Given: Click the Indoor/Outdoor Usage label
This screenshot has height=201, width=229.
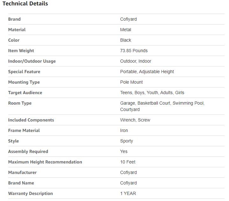Looking at the screenshot, I should [32, 61].
